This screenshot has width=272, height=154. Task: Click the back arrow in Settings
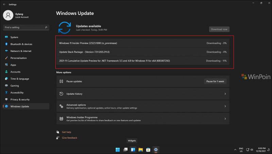(4, 4)
